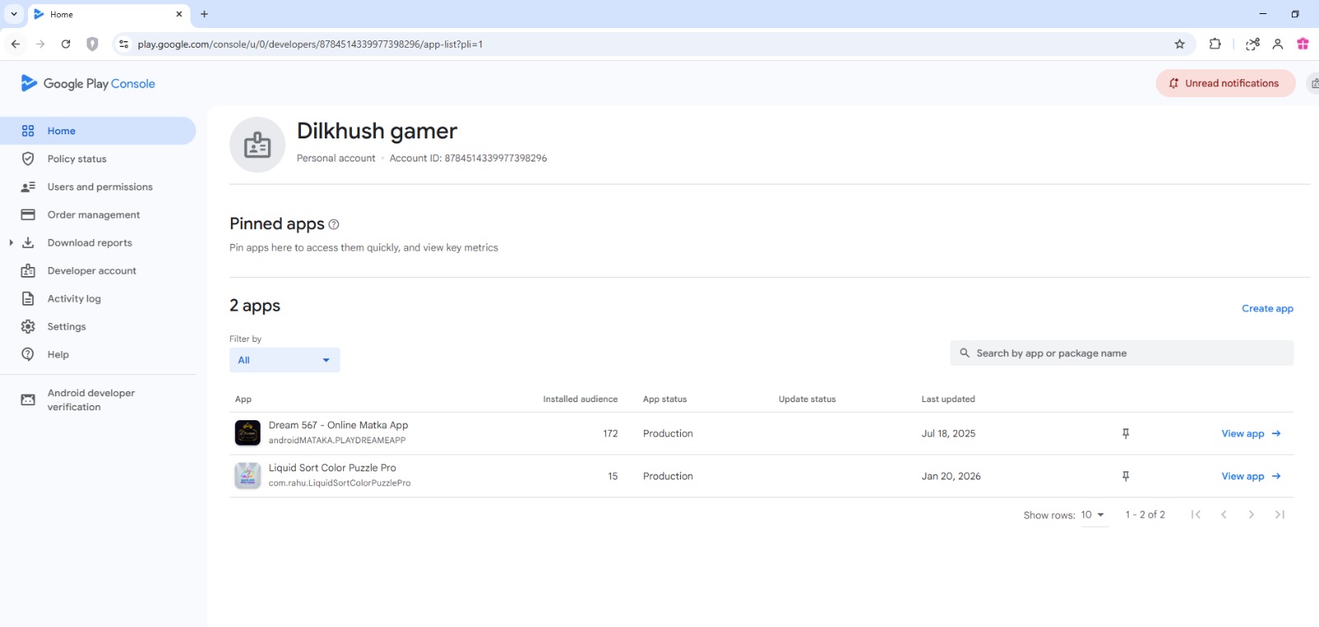Click the developer profile avatar icon
Image resolution: width=1319 pixels, height=627 pixels.
tap(257, 145)
